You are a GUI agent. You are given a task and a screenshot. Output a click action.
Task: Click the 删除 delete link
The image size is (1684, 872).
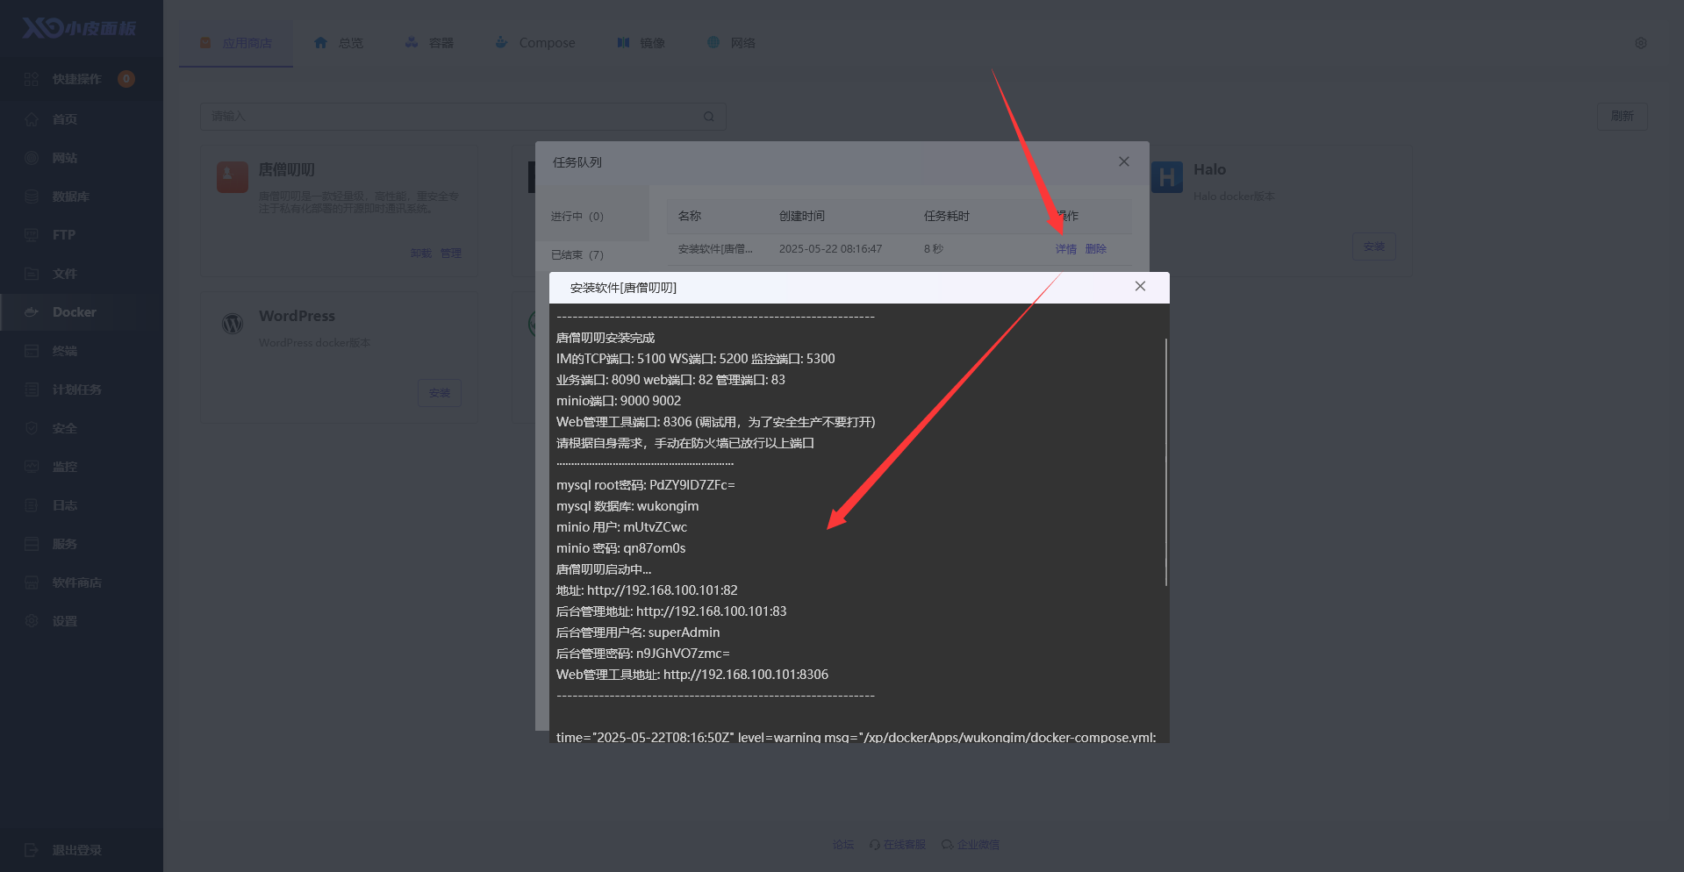pos(1095,249)
